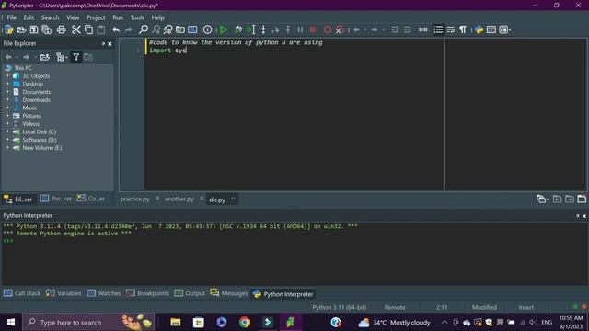Click the information circle toolbar icon
Viewport: 589px width, 331px height.
pyautogui.click(x=207, y=29)
